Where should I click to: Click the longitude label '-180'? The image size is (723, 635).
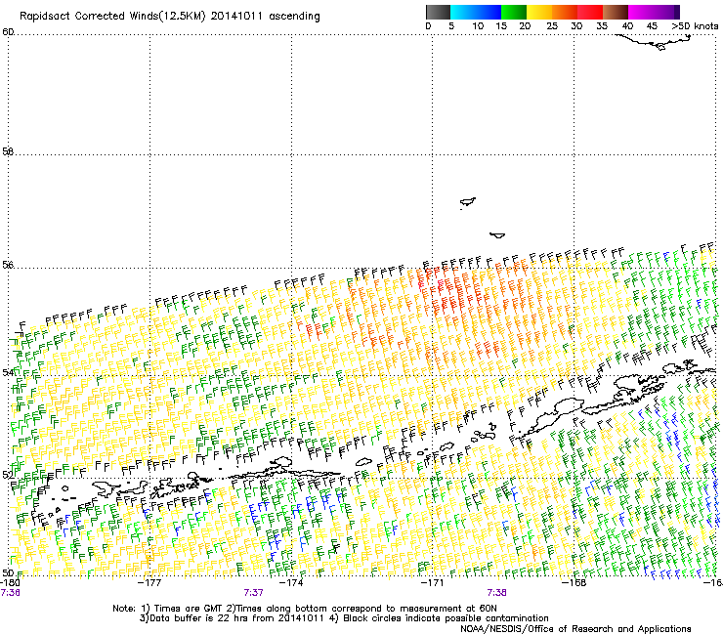(10, 582)
